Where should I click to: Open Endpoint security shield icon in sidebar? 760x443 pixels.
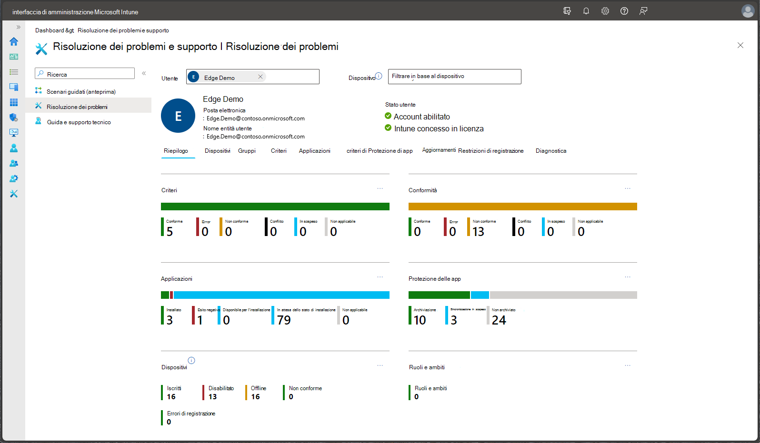(x=14, y=118)
